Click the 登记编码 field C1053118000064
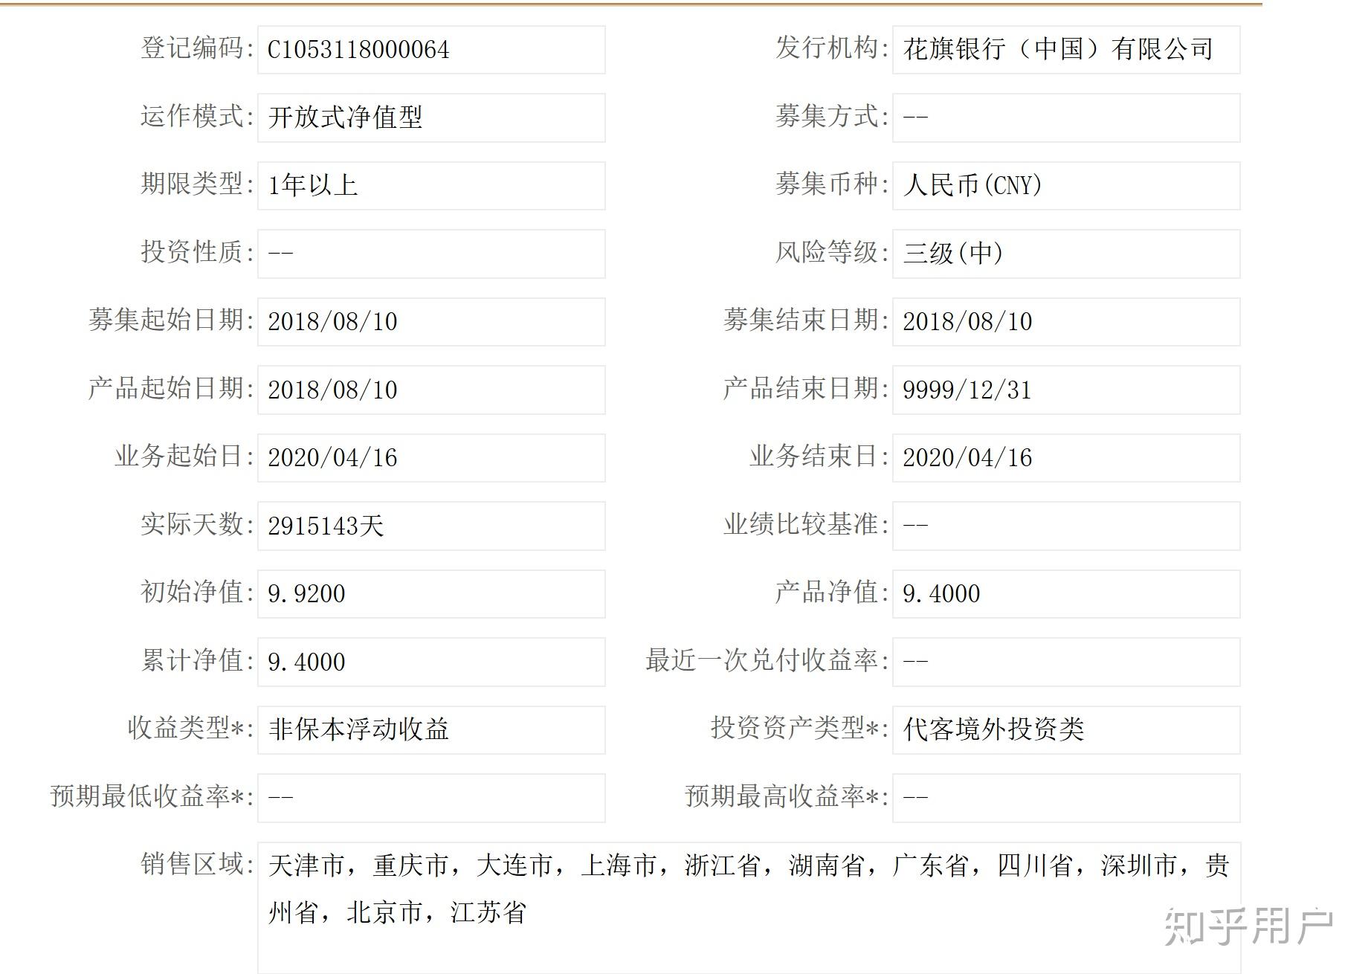Viewport: 1371px width, 974px height. coord(431,50)
